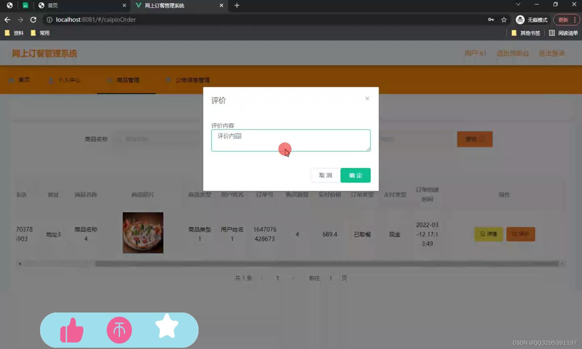Click the yellow 详情 button
Screen dimensions: 582x349
(489, 234)
